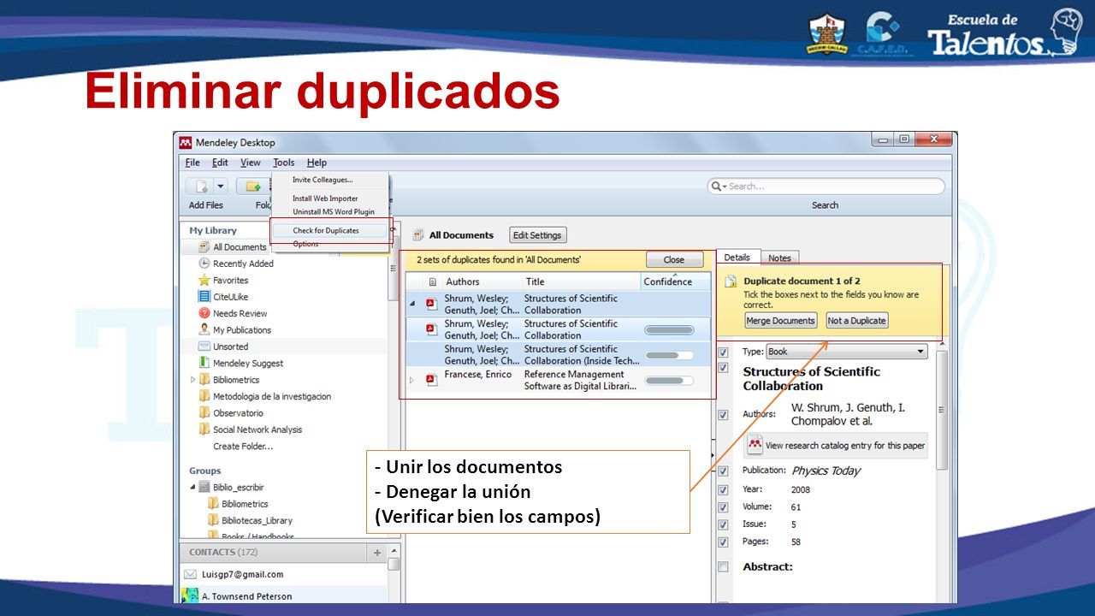Click the file type column header icon
1095x616 pixels.
coord(432,281)
